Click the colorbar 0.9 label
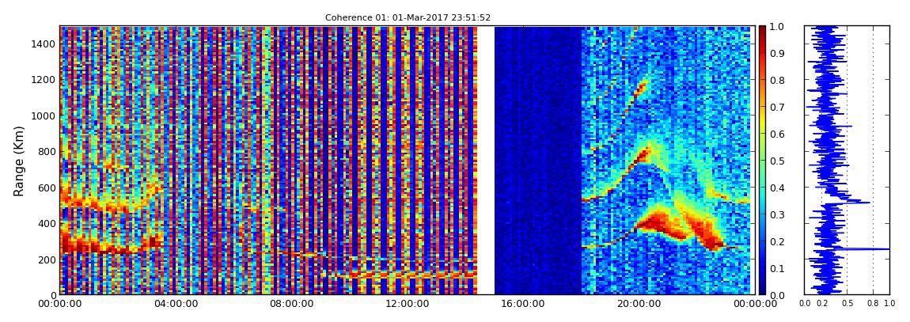The height and width of the screenshot is (322, 910). coord(776,53)
